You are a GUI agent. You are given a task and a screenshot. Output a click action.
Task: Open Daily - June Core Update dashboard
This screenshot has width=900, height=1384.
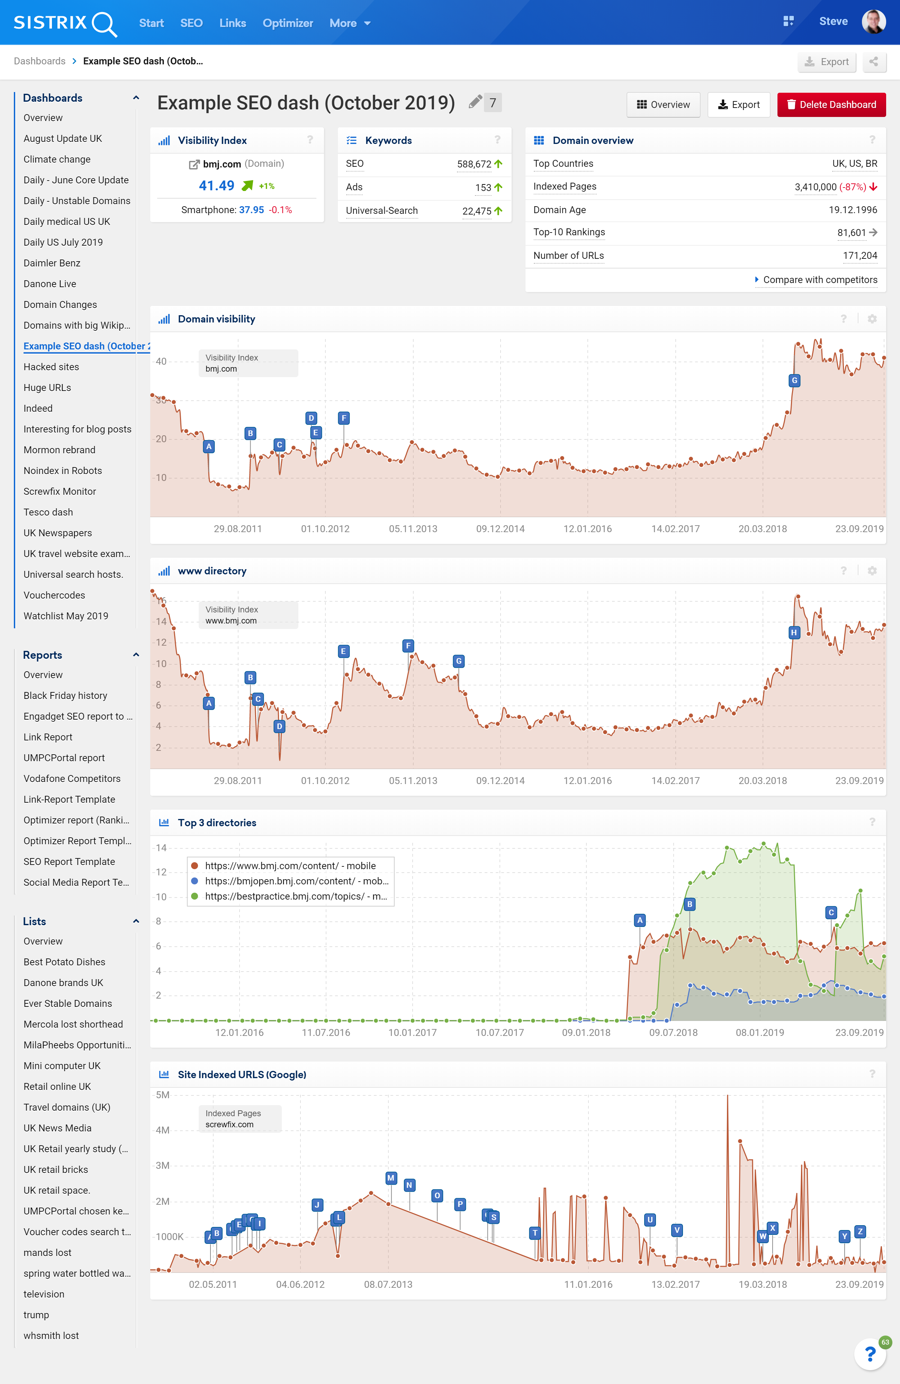click(x=76, y=180)
